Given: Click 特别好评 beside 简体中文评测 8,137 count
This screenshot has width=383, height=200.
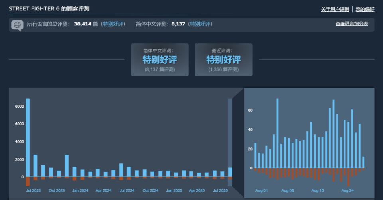Looking at the screenshot, I should coord(200,24).
